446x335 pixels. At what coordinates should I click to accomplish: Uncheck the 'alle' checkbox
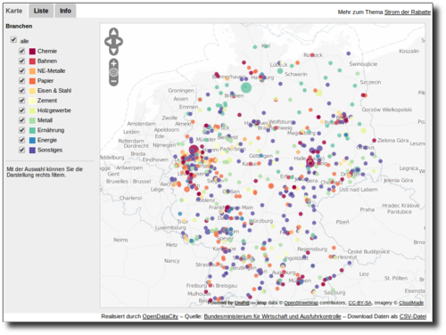(x=13, y=40)
